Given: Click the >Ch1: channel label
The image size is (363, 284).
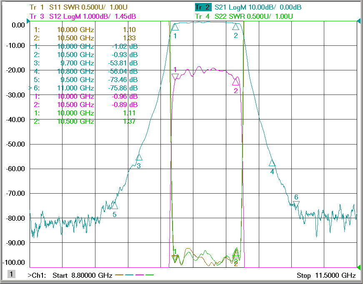Looking at the screenshot, I should 37,275.
